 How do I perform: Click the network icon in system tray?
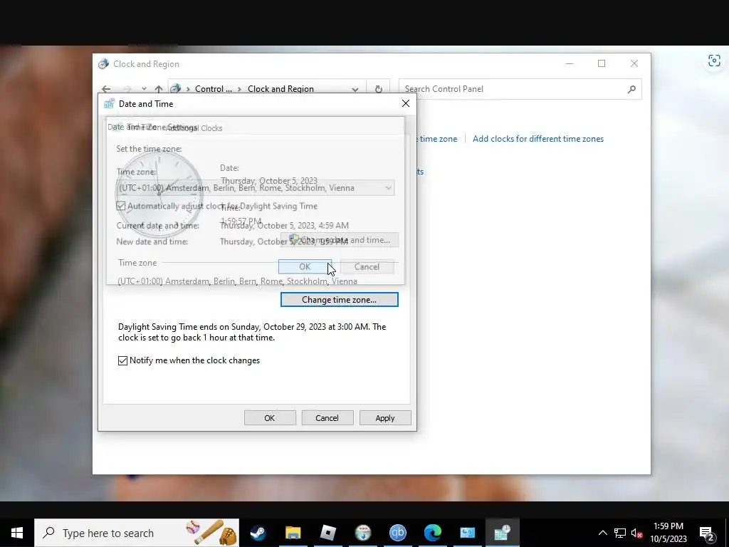(620, 533)
